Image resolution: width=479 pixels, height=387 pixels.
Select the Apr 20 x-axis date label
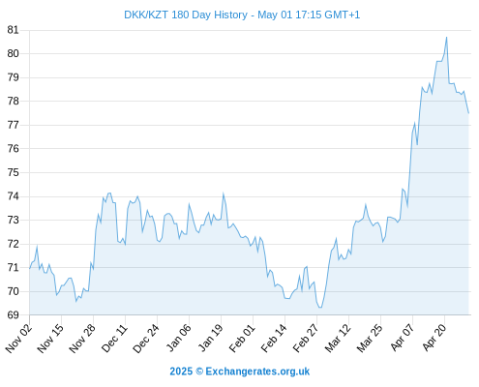(434, 338)
